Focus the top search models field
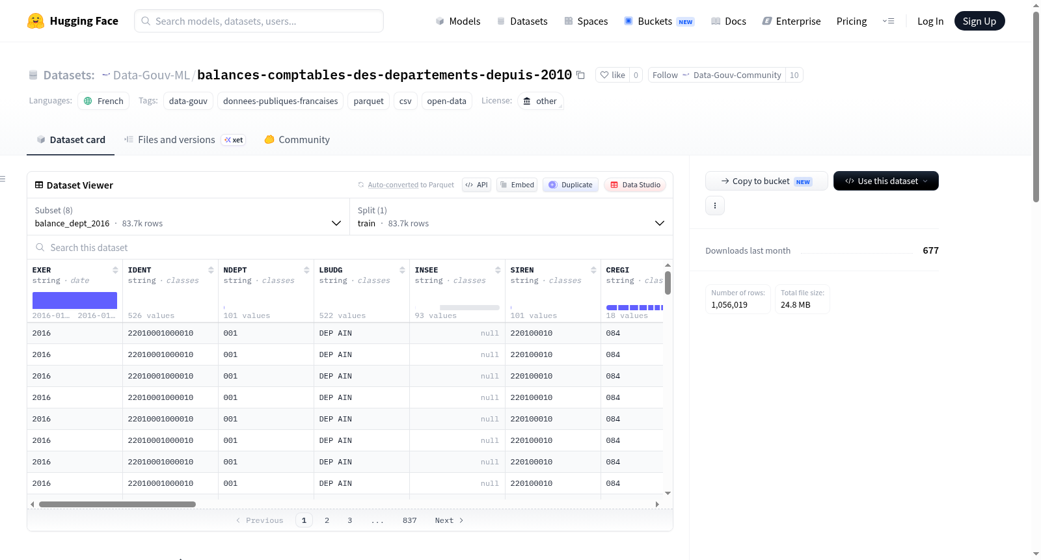The width and height of the screenshot is (1041, 560). pos(259,21)
